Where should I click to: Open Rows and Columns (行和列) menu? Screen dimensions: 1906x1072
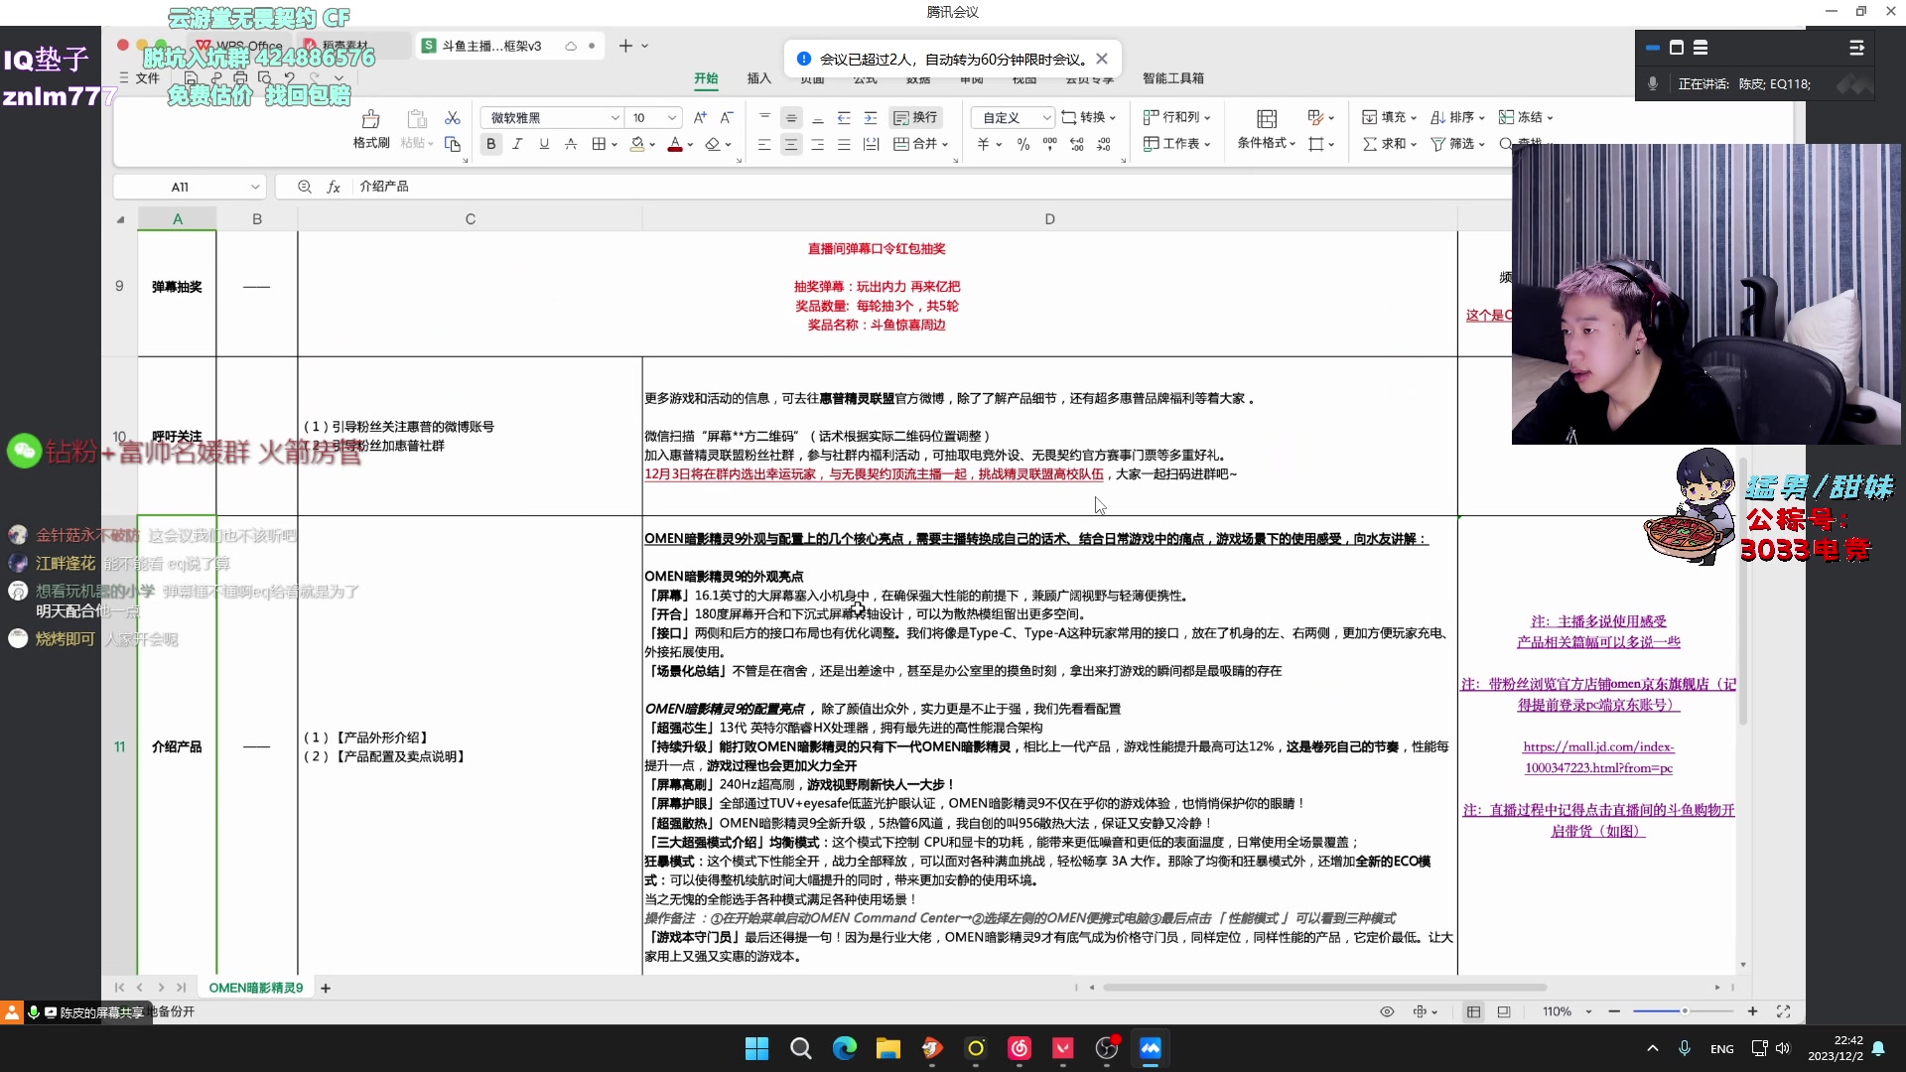pyautogui.click(x=1176, y=117)
